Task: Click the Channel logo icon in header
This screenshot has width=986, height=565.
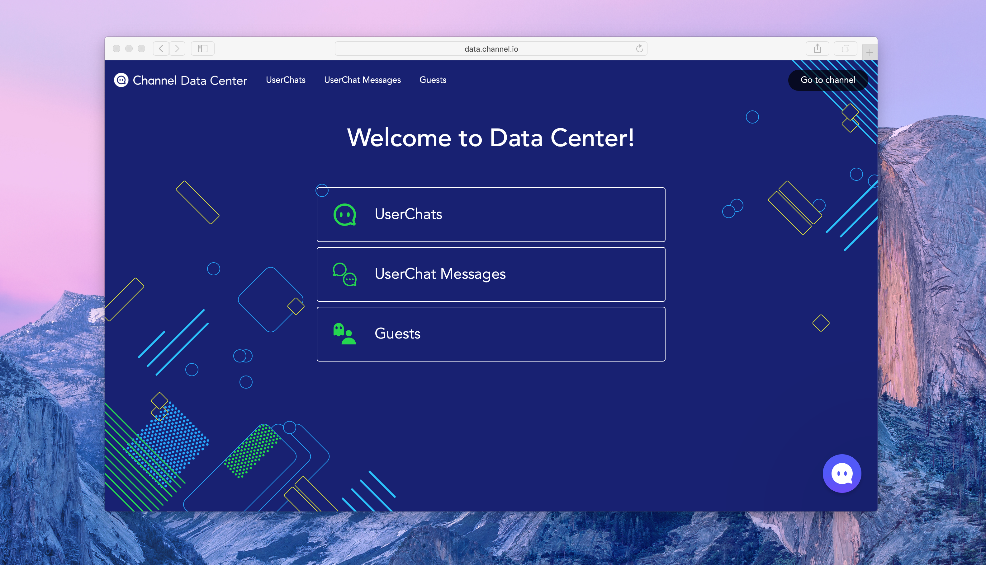Action: [121, 80]
